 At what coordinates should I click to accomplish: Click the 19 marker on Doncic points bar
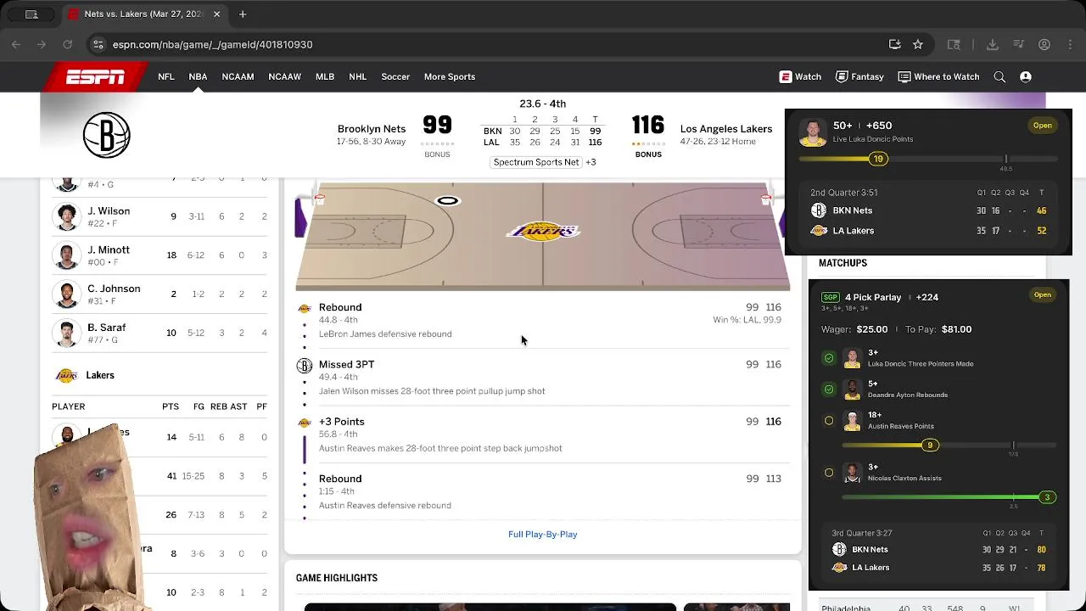[878, 159]
